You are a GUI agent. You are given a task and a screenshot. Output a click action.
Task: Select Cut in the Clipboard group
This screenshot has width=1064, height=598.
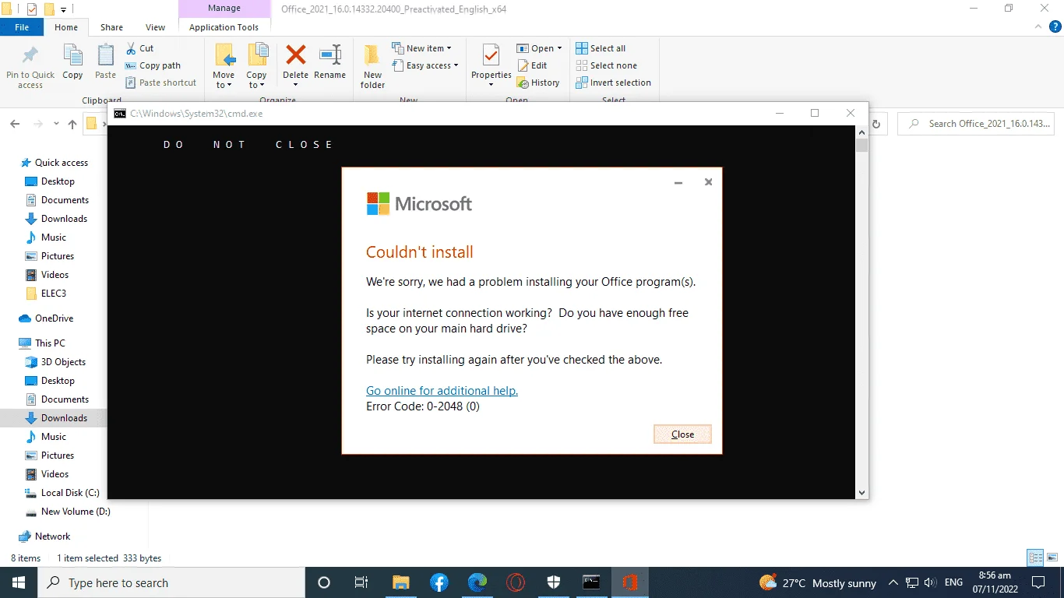pos(139,48)
